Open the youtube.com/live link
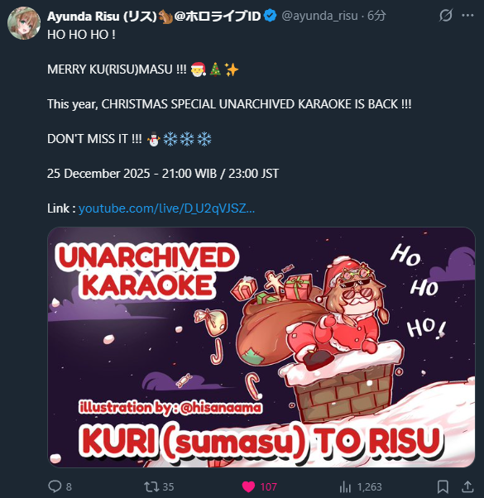484x498 pixels. click(x=166, y=208)
